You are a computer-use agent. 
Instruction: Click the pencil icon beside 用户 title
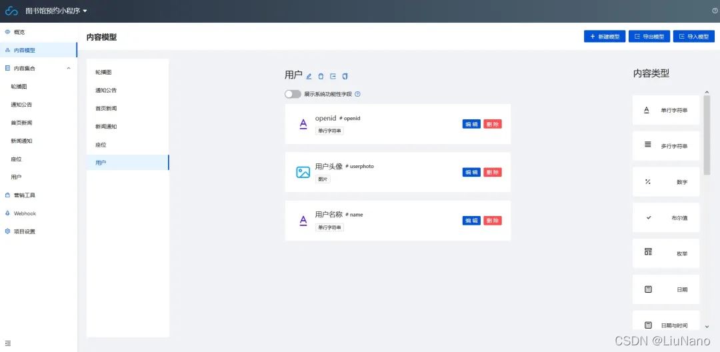coord(309,76)
